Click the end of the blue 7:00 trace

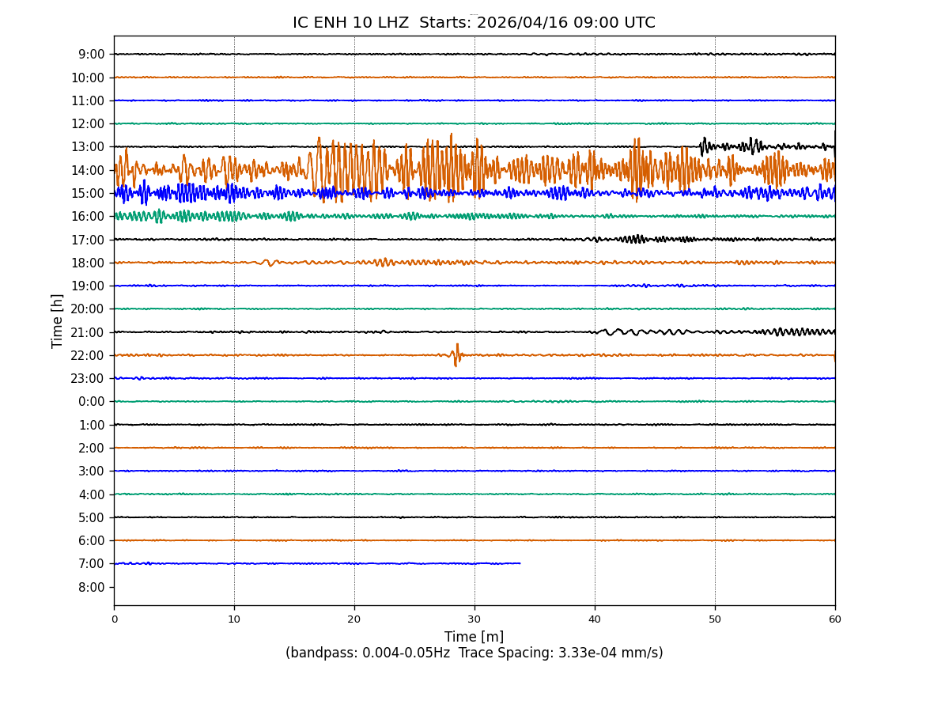click(x=520, y=563)
